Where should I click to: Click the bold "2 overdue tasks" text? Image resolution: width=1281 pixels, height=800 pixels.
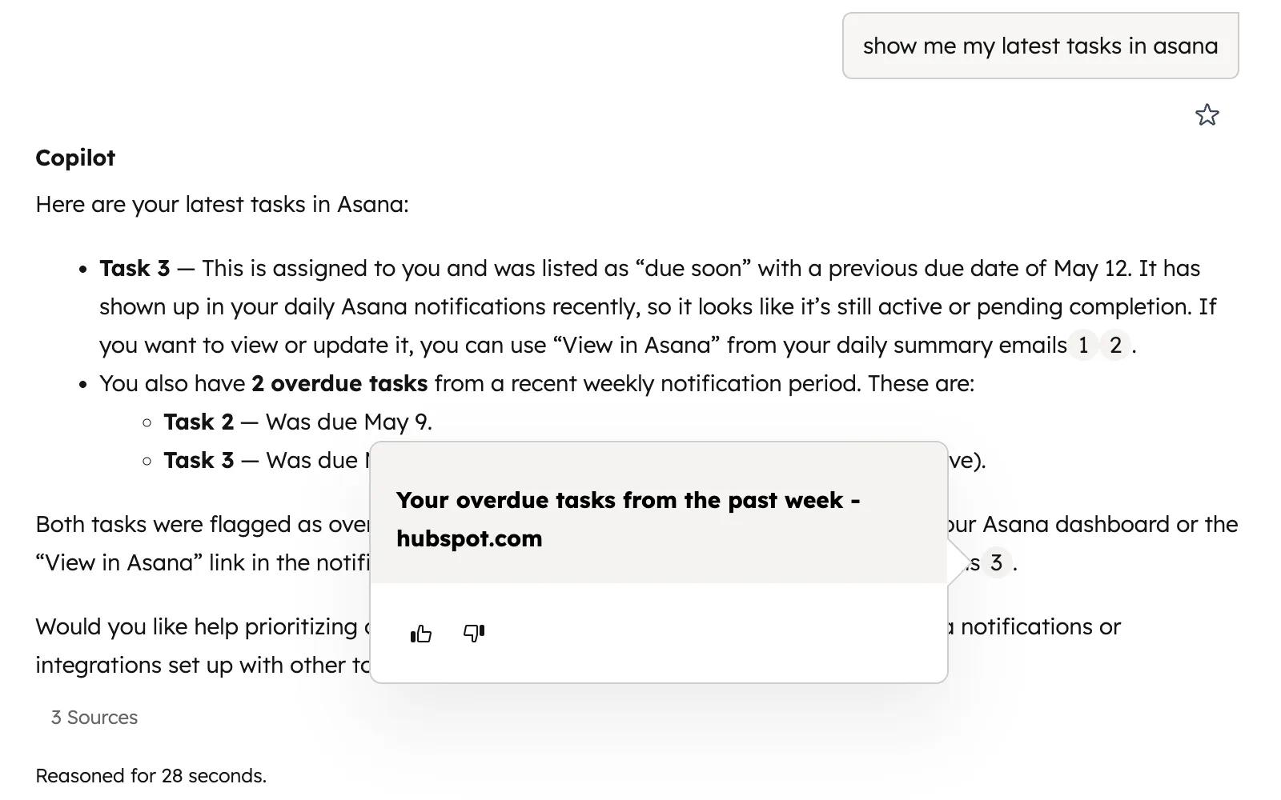pyautogui.click(x=339, y=384)
